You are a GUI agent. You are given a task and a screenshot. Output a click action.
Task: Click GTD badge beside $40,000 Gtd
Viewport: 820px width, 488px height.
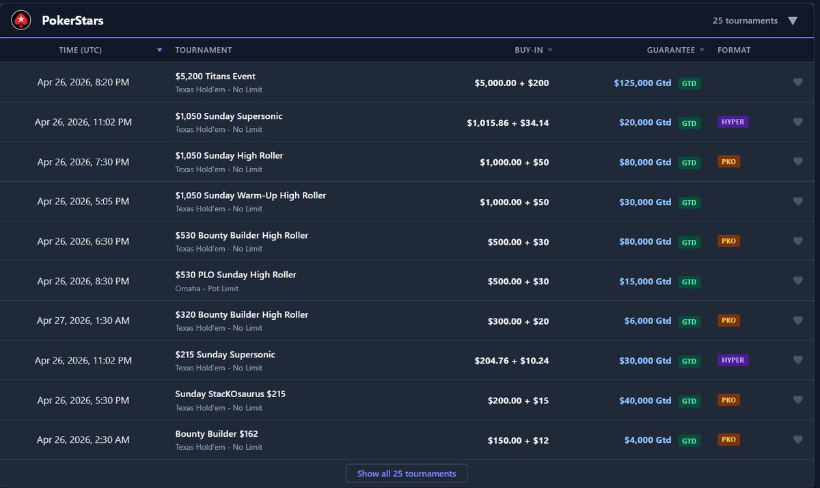click(689, 401)
